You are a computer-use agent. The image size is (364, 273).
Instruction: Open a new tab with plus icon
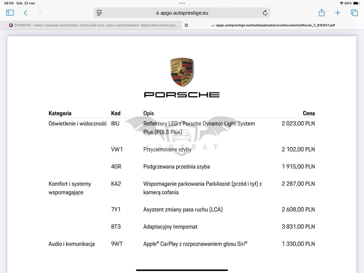click(x=337, y=13)
